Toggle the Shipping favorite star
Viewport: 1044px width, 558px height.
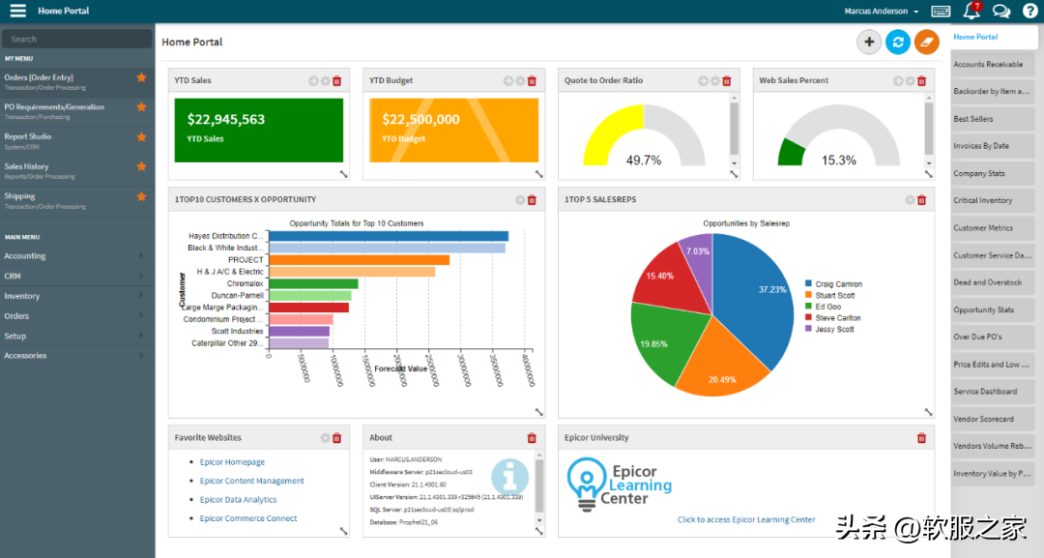tap(141, 196)
